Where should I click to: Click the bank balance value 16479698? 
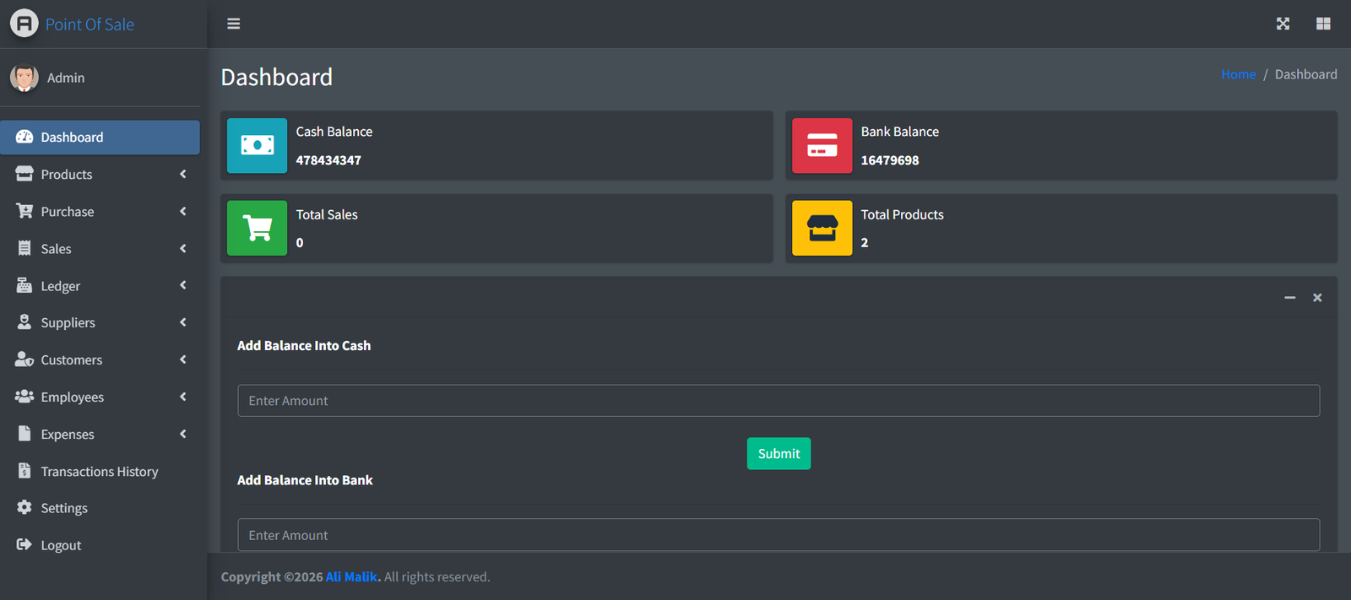pos(890,160)
